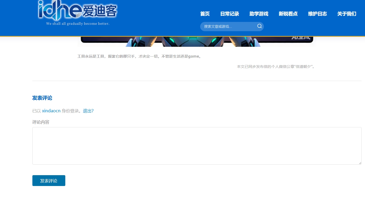Screen dimensions: 365x200
Task: Open the 首页 menu item
Action: pyautogui.click(x=205, y=14)
